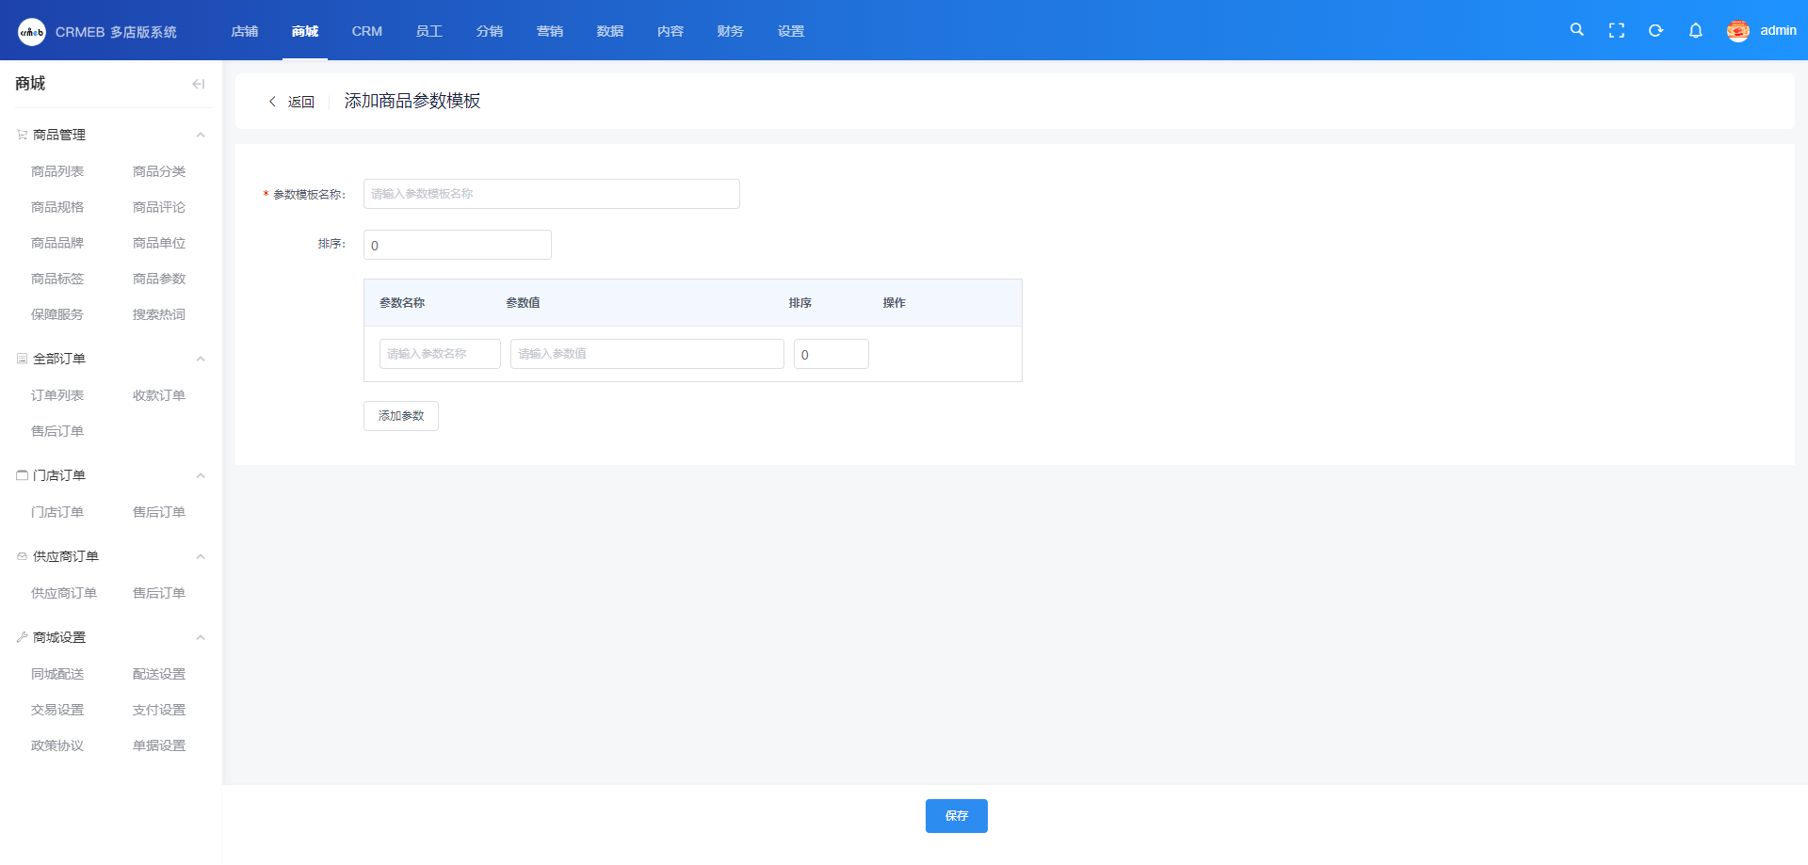Collapse the 商城设置 section
1808x865 pixels.
tap(201, 637)
